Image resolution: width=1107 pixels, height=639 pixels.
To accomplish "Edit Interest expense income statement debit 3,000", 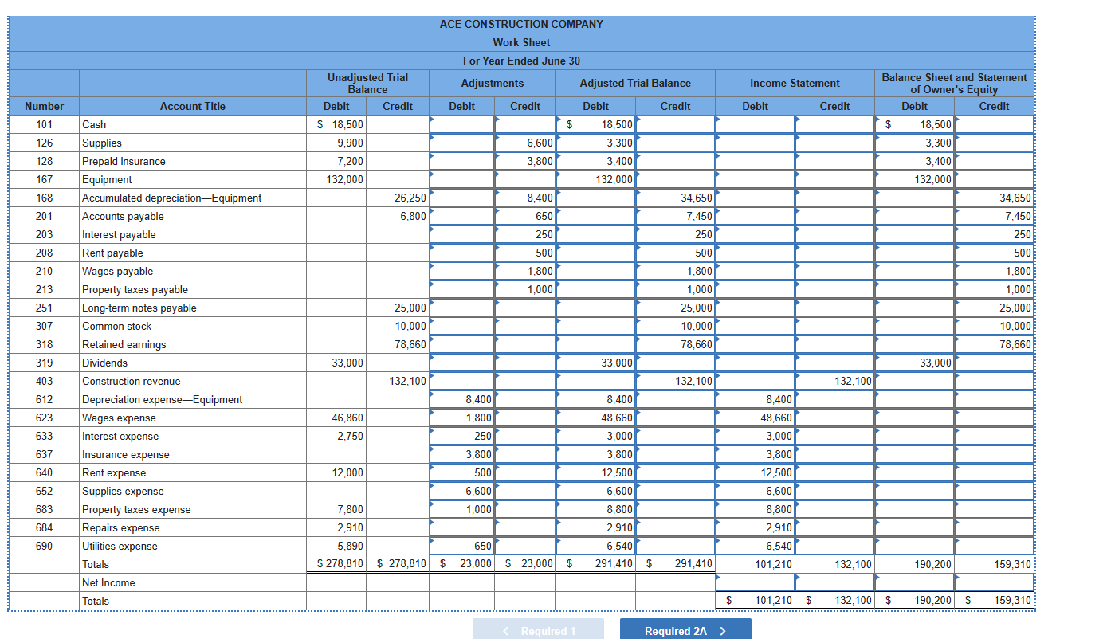I will 755,436.
